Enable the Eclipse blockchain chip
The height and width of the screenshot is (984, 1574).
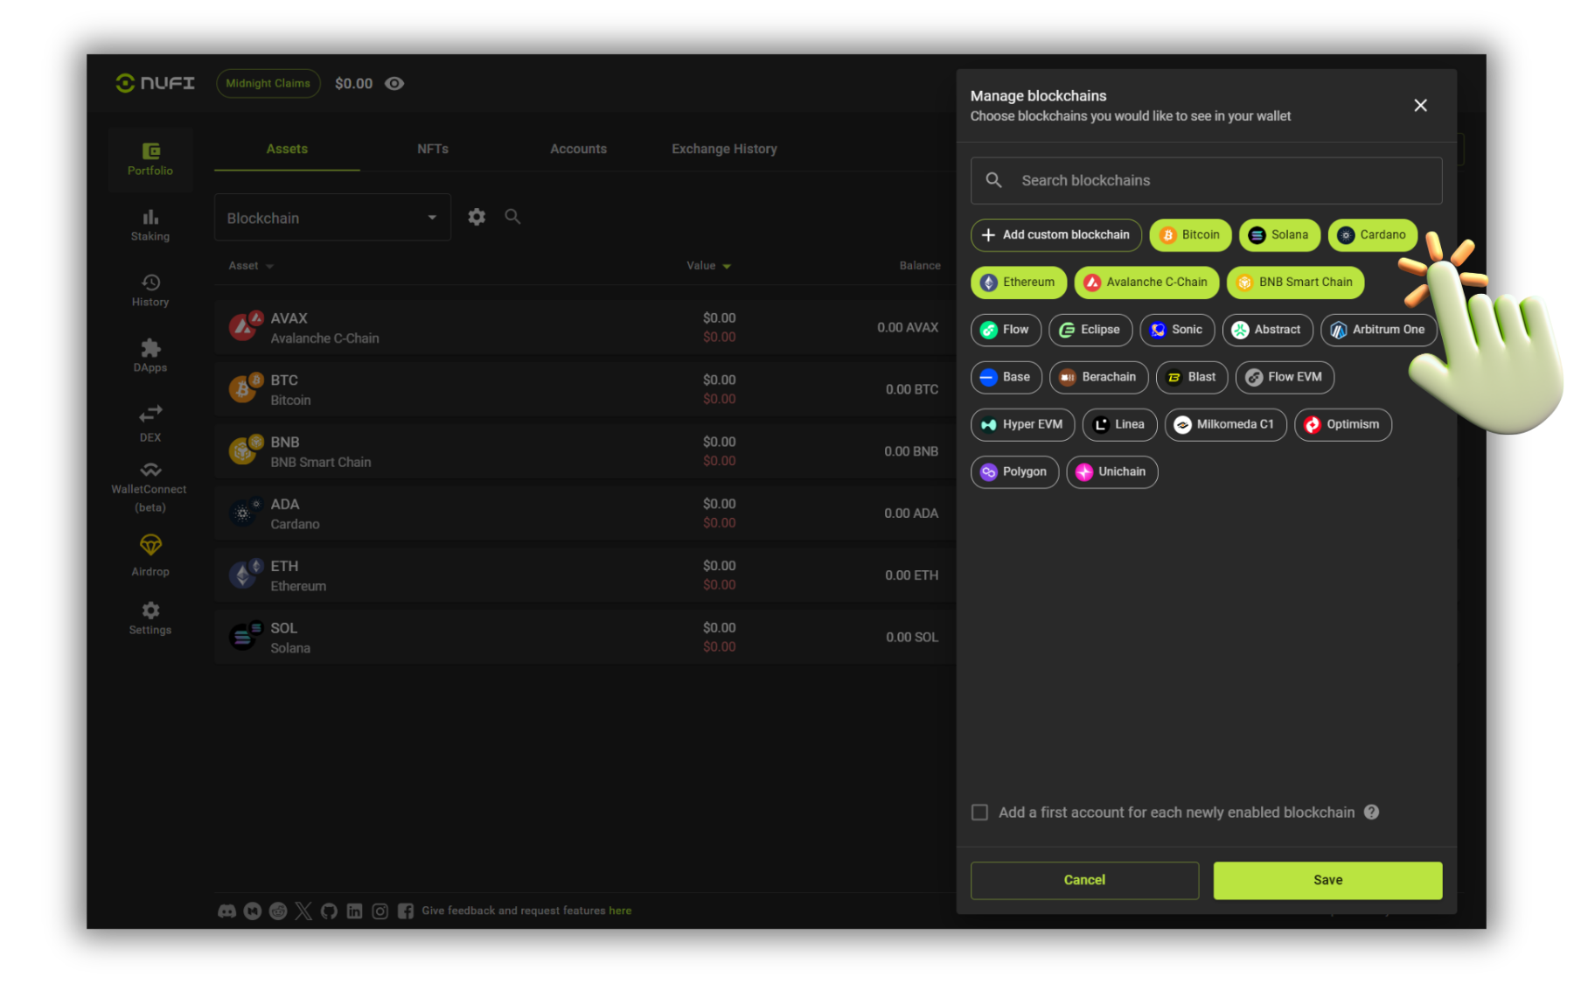point(1090,330)
